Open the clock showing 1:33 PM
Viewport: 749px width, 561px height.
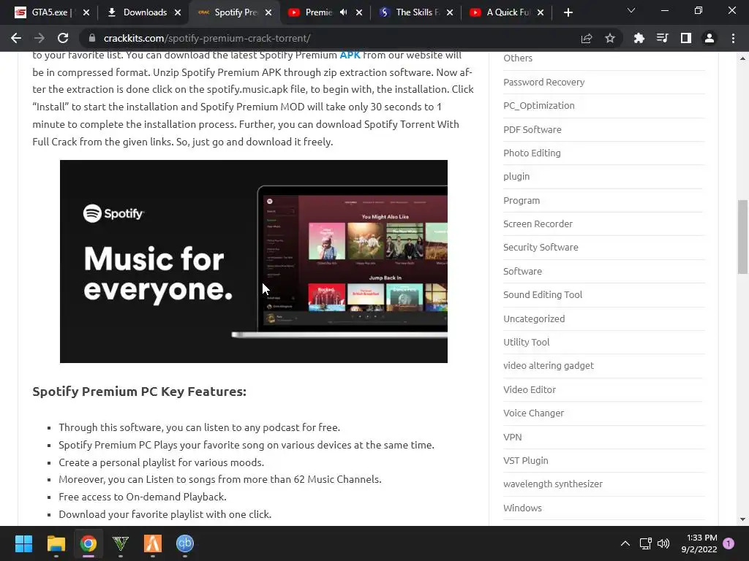(x=699, y=543)
